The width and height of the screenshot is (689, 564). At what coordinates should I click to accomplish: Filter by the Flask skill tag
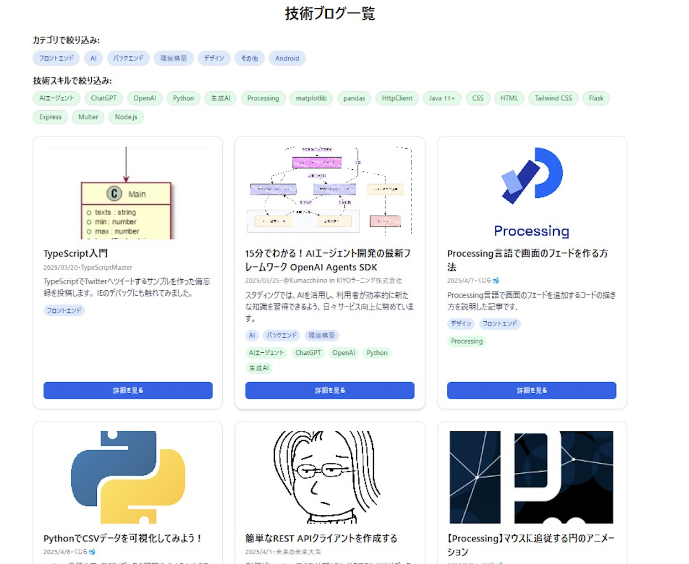tap(596, 98)
